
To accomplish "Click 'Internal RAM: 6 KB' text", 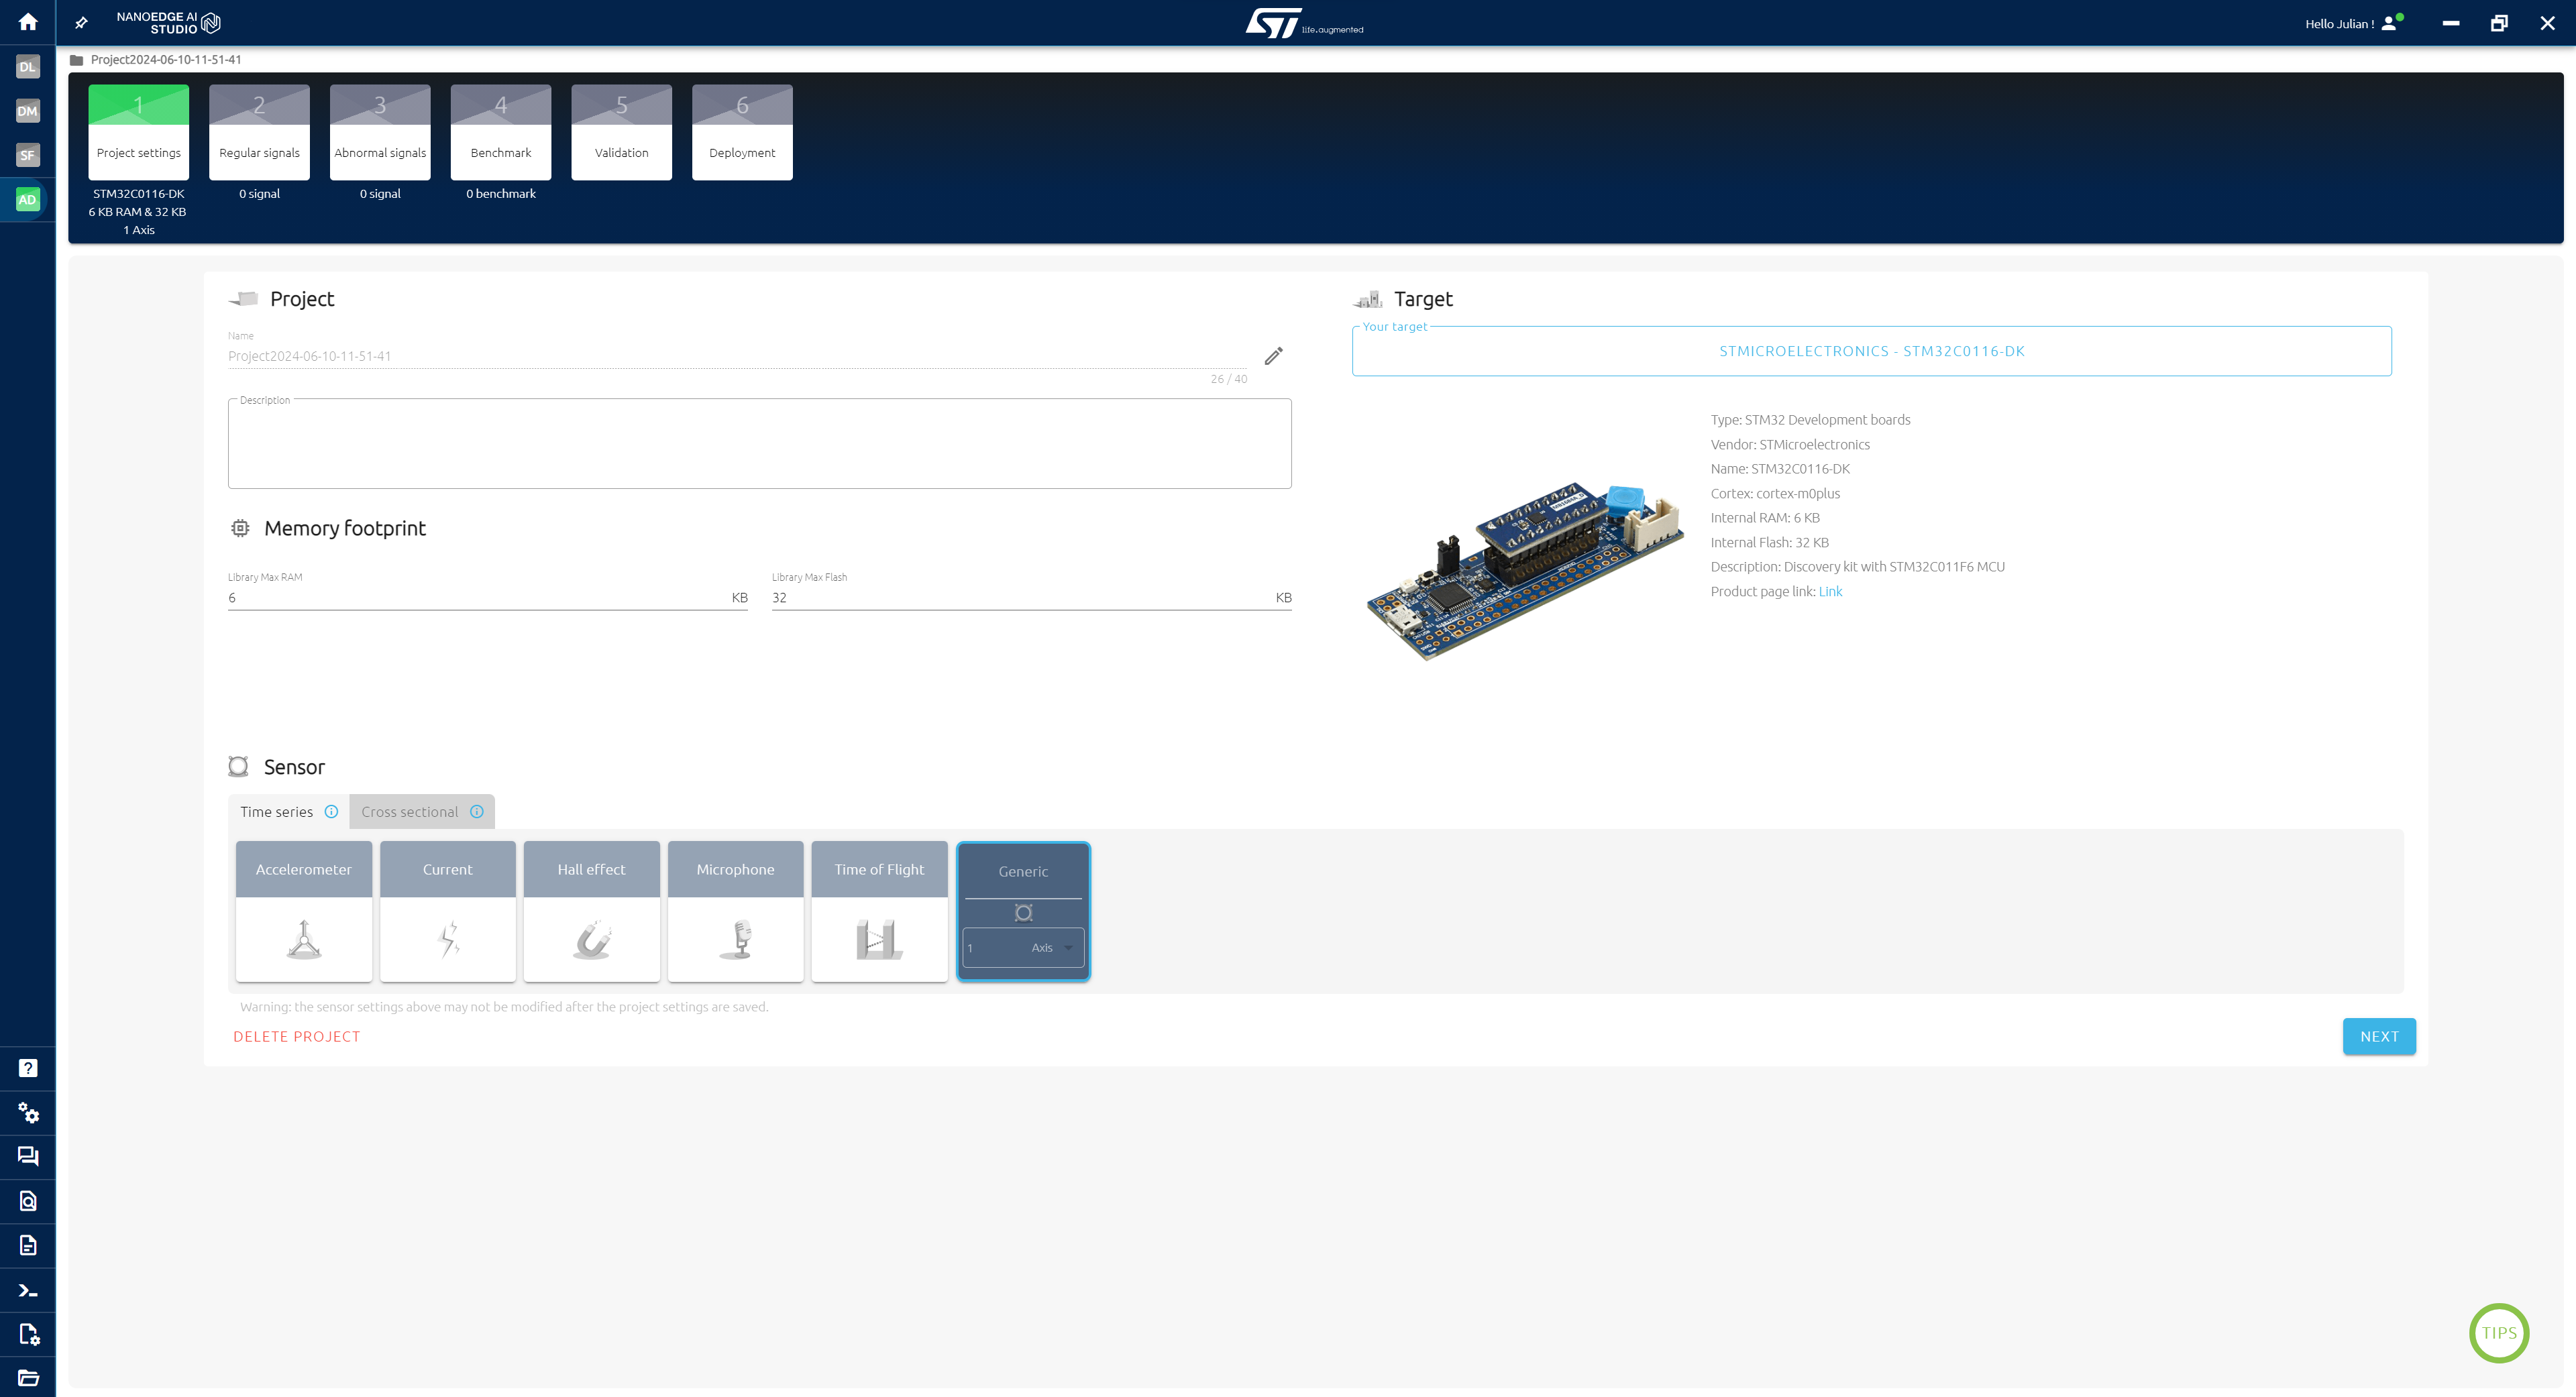I will pyautogui.click(x=1765, y=518).
